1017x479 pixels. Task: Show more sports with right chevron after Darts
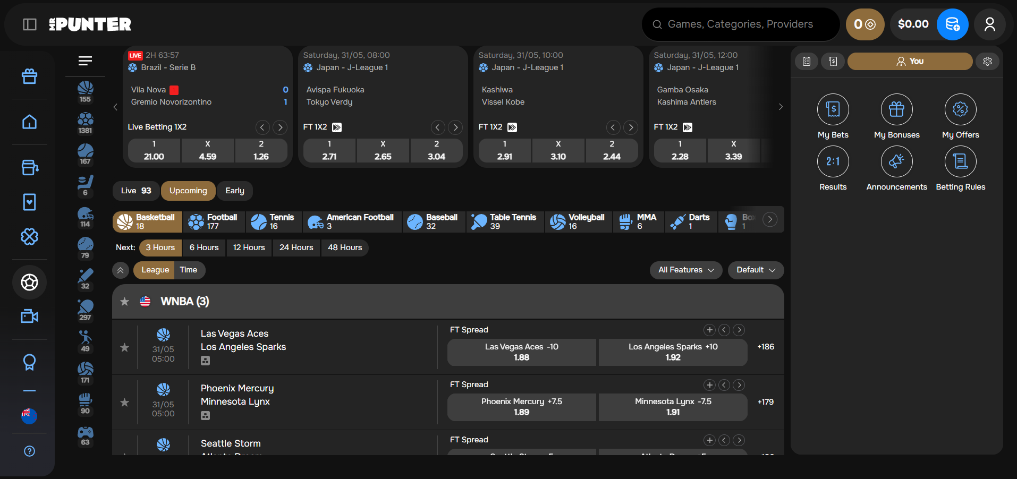coord(770,219)
